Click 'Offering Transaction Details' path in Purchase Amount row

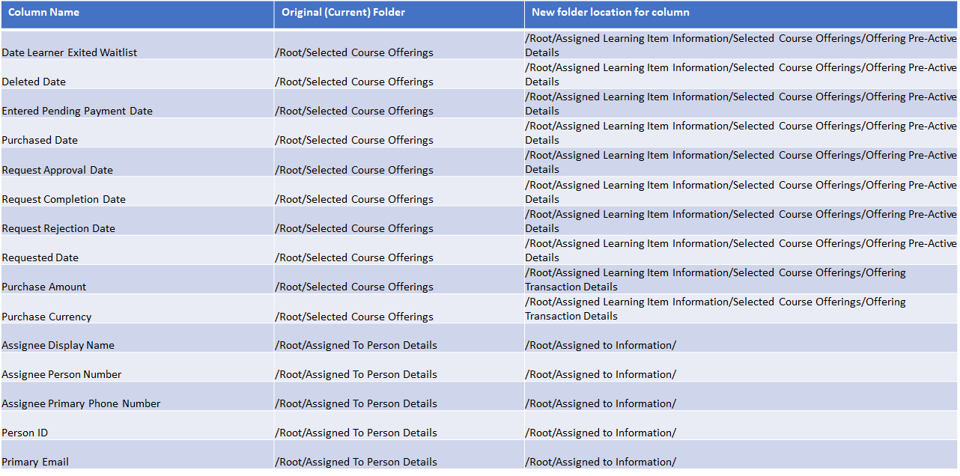tap(741, 279)
